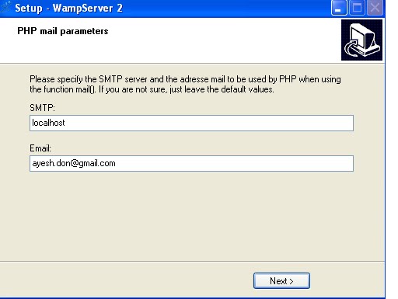Close the WampServer setup window
Screen dimensions: 398x299
pyautogui.click(x=375, y=8)
